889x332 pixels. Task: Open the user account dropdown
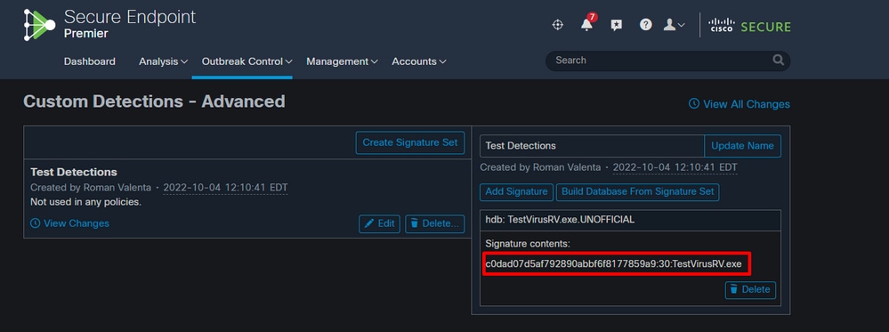click(675, 25)
